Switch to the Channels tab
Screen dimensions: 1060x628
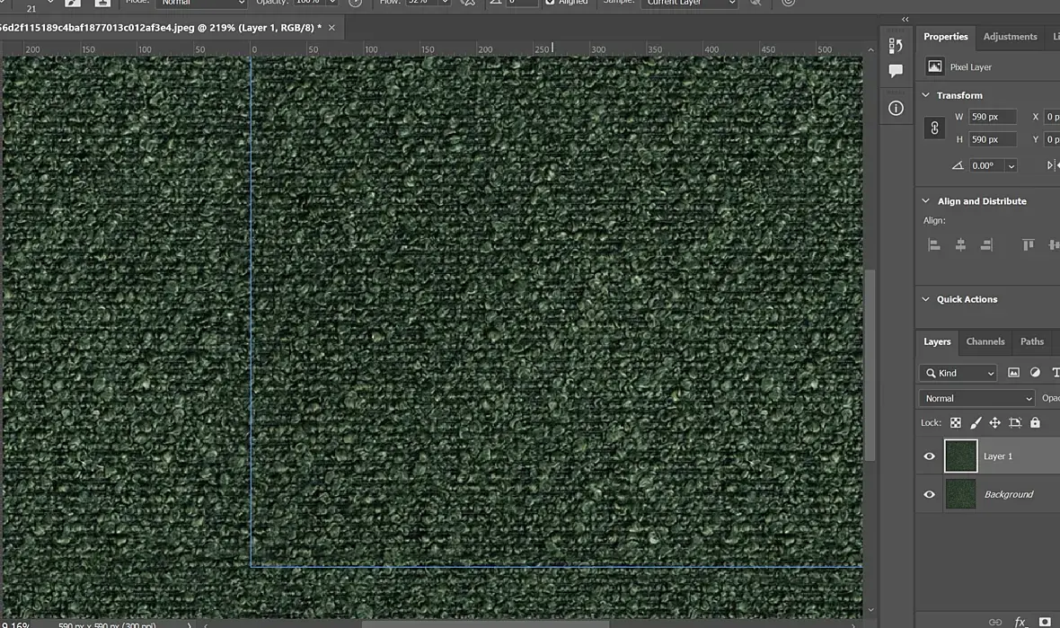pyautogui.click(x=985, y=341)
